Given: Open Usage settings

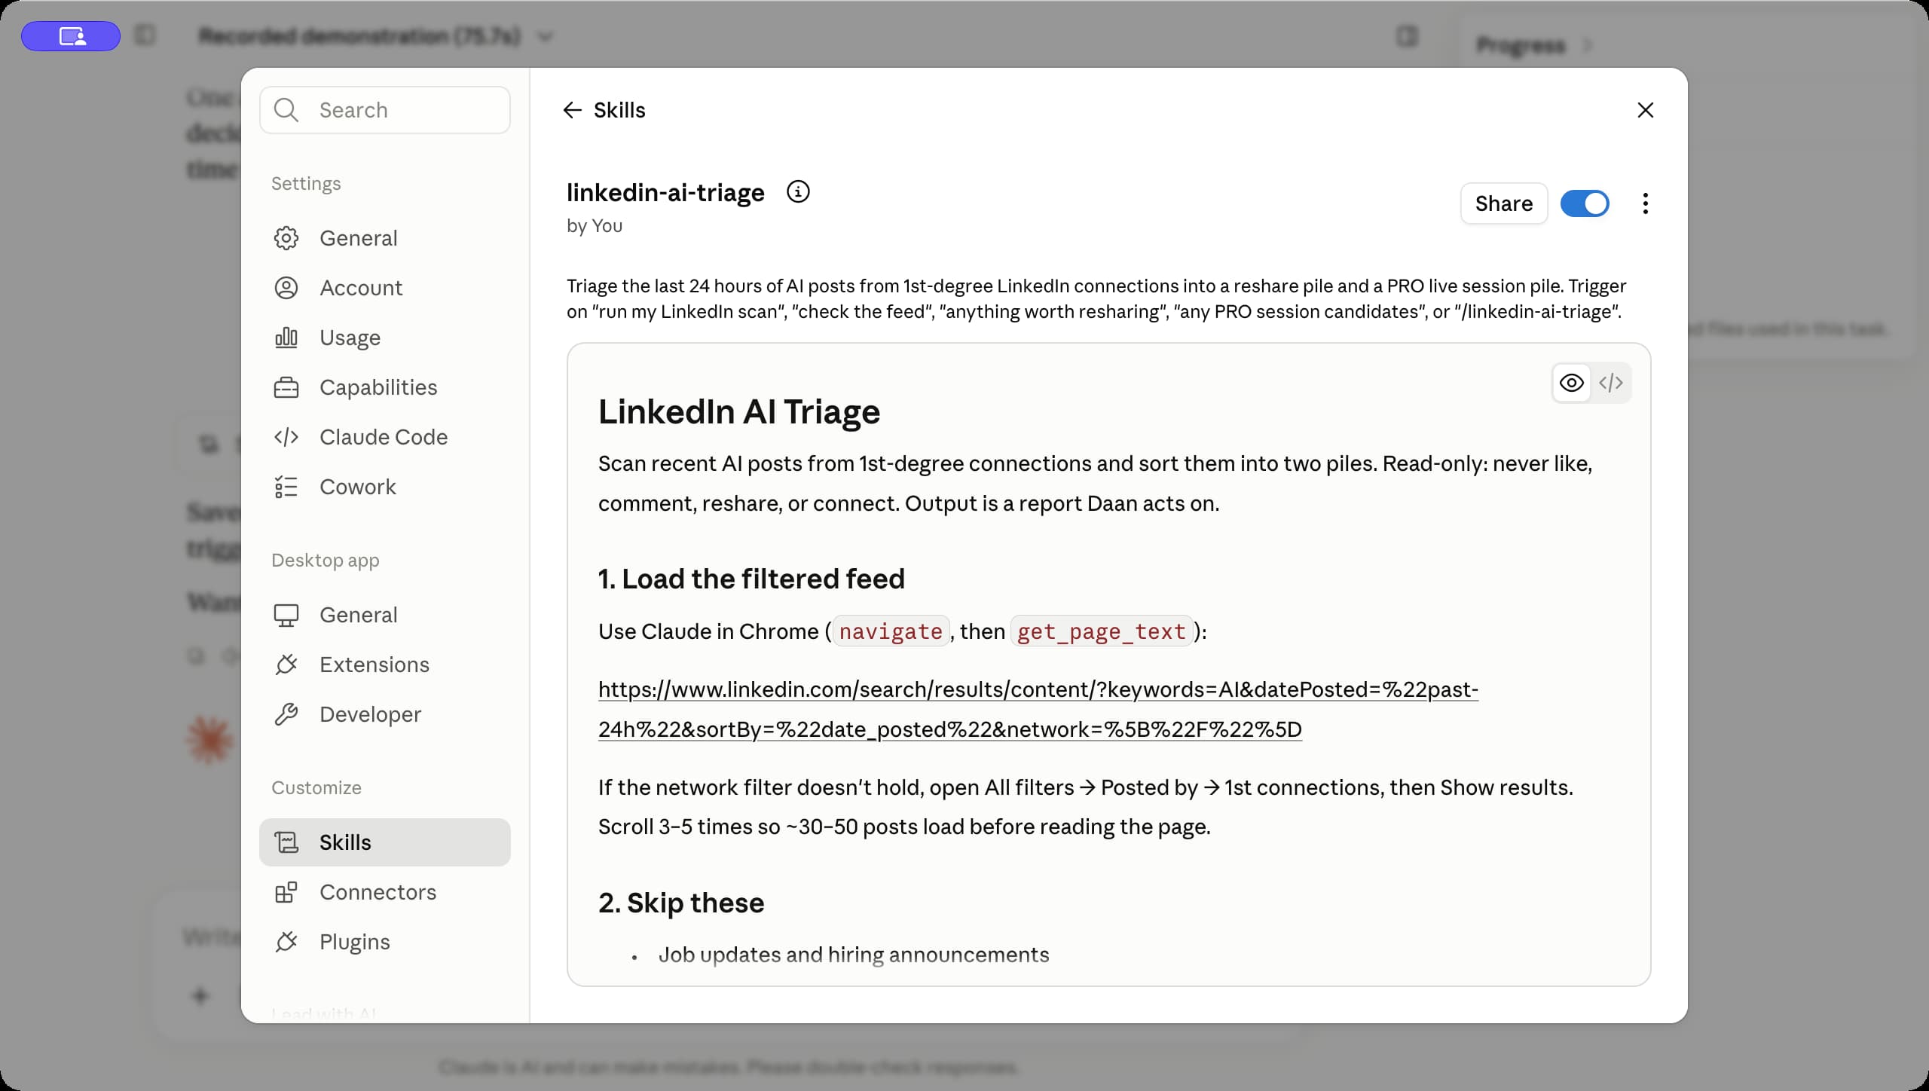Looking at the screenshot, I should coord(385,338).
